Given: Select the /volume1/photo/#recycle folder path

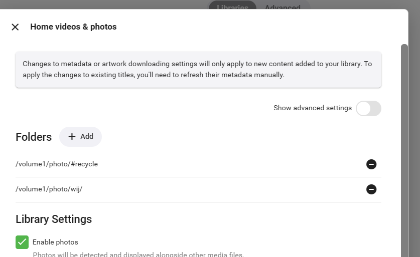Looking at the screenshot, I should (x=57, y=164).
